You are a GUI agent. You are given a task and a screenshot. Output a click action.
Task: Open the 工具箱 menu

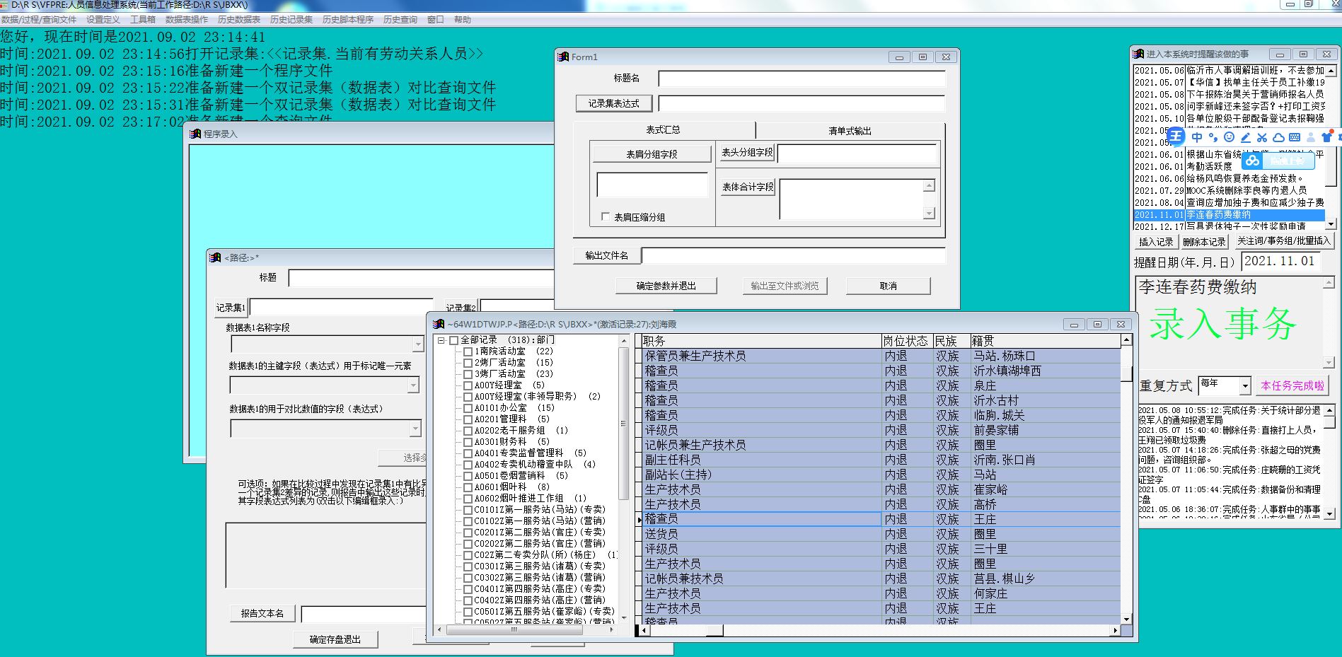[142, 20]
